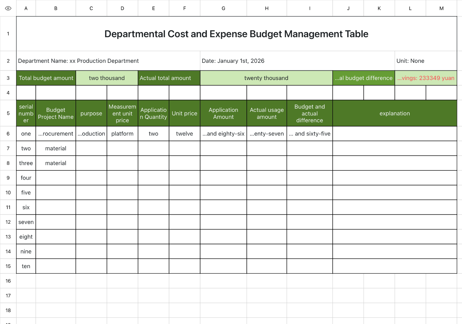Select the 'Actual usage amount' header cell

click(267, 113)
